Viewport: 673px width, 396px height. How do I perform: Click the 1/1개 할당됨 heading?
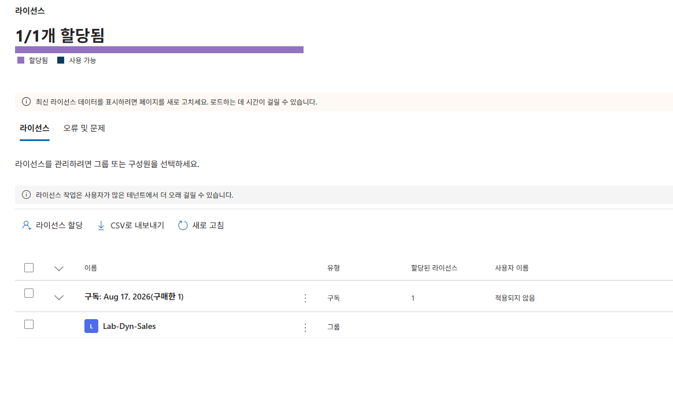pyautogui.click(x=60, y=35)
